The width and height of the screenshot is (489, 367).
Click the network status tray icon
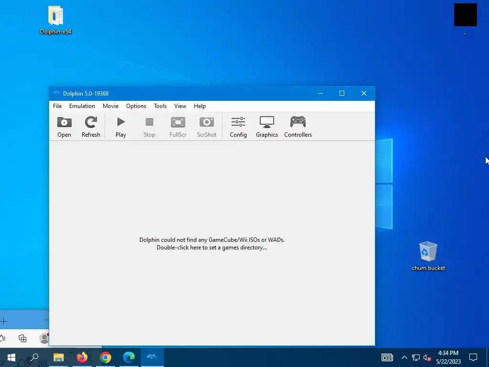point(416,357)
